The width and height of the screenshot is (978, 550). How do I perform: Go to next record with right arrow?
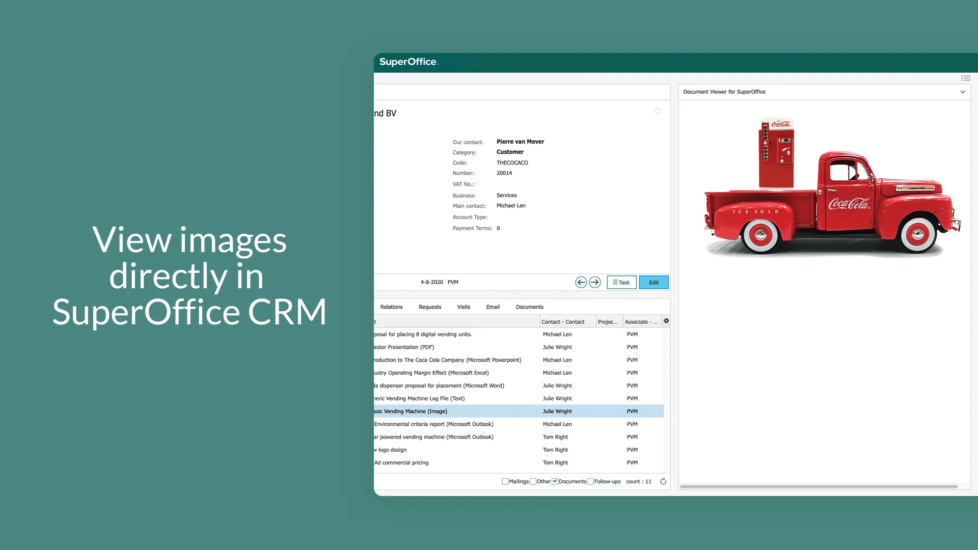click(594, 282)
